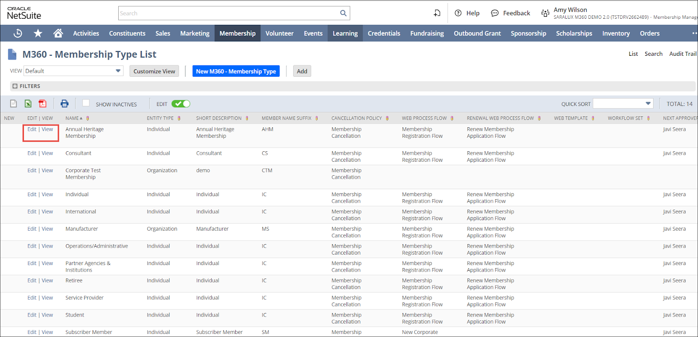The height and width of the screenshot is (337, 698).
Task: Open the View dropdown showing Default
Action: coord(73,71)
